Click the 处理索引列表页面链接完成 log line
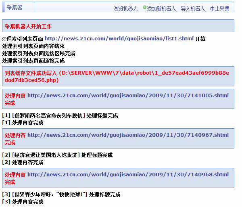 (x=33, y=61)
